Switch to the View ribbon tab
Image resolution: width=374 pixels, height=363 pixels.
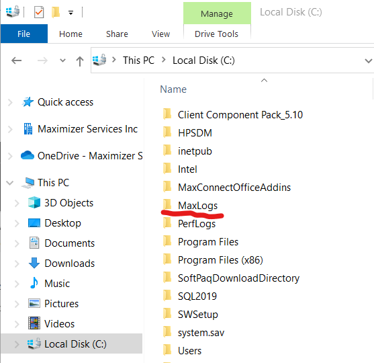[160, 34]
